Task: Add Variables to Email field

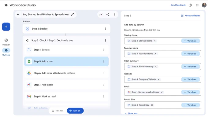Action: point(191,92)
